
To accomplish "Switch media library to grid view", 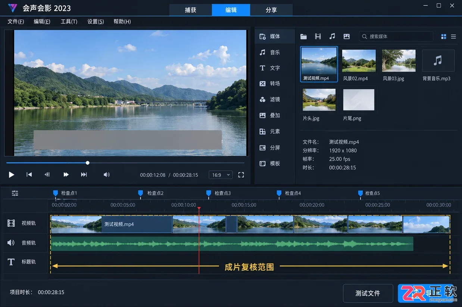I will pos(444,36).
